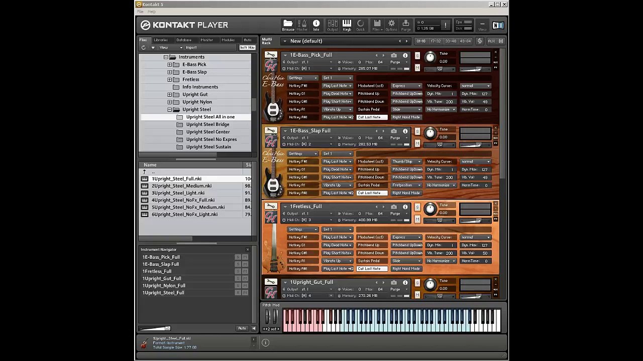Open the Files floppy disk menu

(x=377, y=25)
